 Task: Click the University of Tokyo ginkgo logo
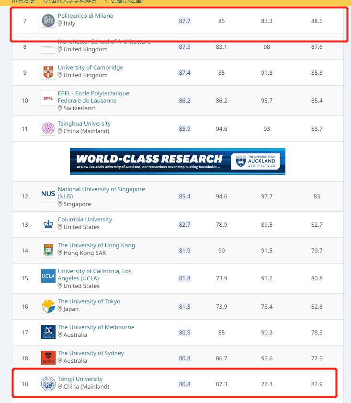[x=48, y=306]
